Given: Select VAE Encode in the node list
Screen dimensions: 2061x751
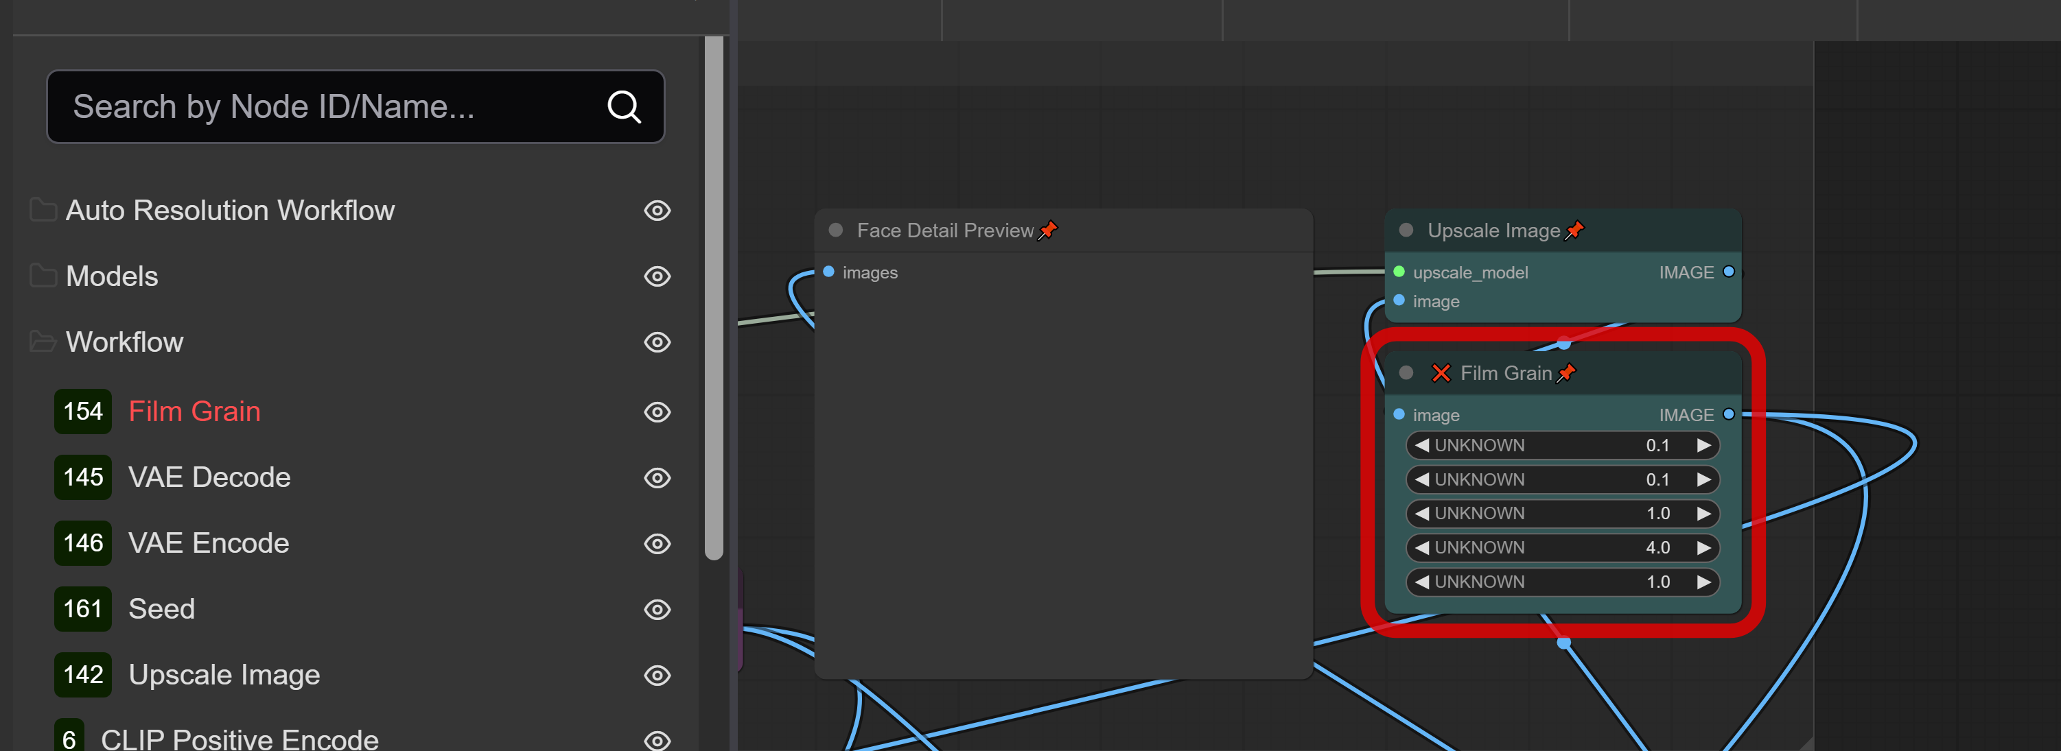Looking at the screenshot, I should coord(209,543).
